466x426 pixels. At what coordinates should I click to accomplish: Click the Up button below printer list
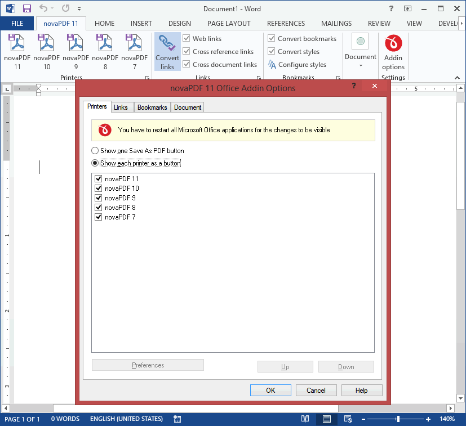(285, 366)
